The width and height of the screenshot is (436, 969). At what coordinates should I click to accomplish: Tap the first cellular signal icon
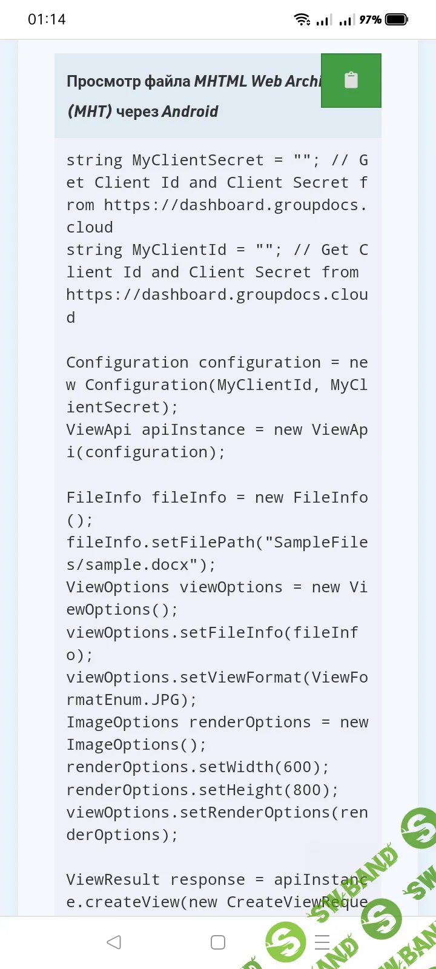[x=323, y=21]
